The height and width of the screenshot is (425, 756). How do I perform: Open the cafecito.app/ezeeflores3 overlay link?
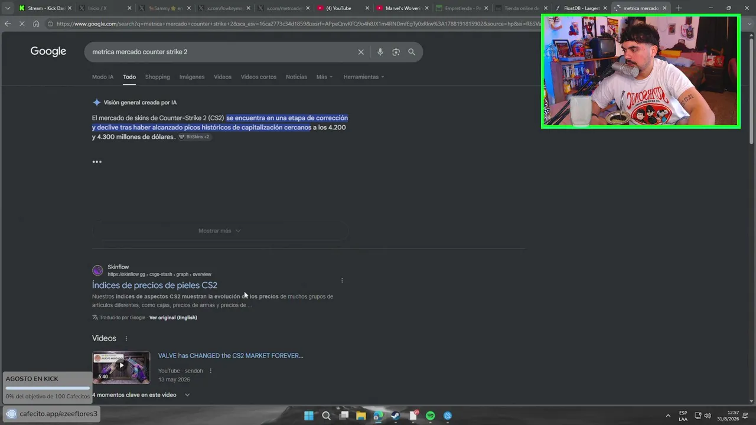pyautogui.click(x=52, y=414)
